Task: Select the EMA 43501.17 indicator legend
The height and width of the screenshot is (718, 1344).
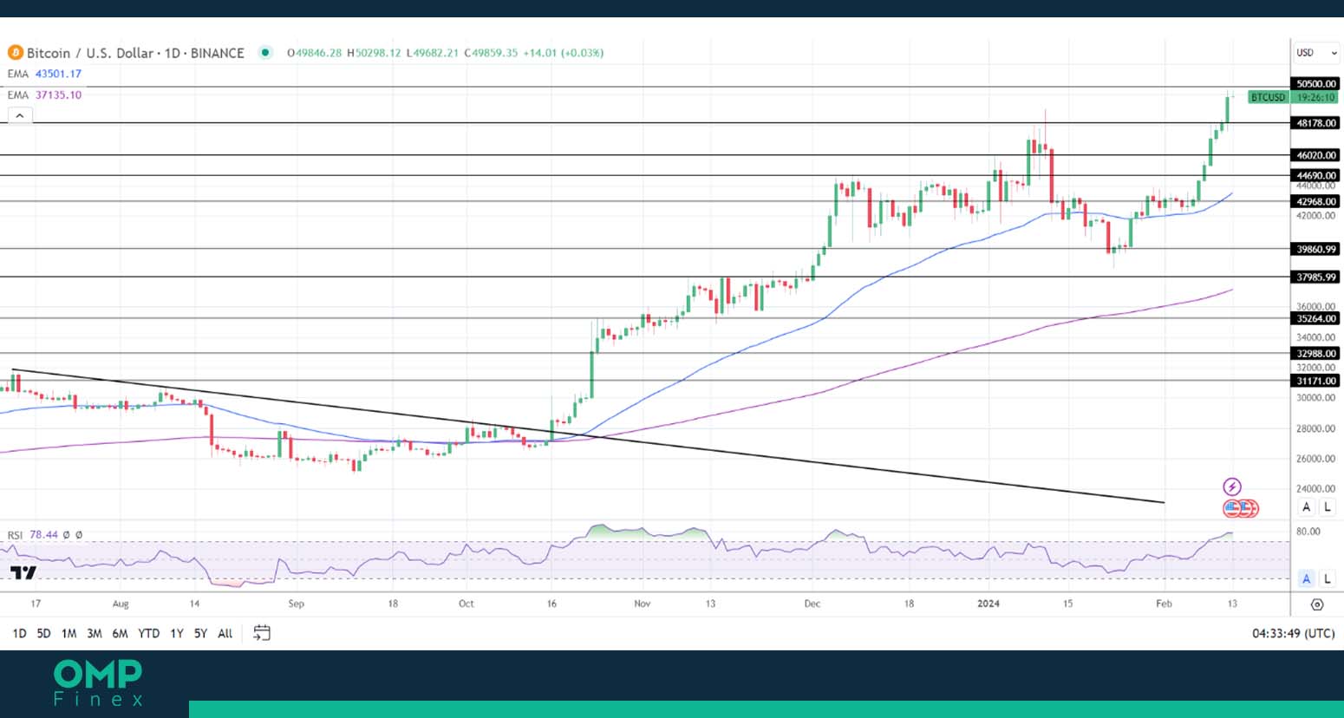Action: point(44,74)
